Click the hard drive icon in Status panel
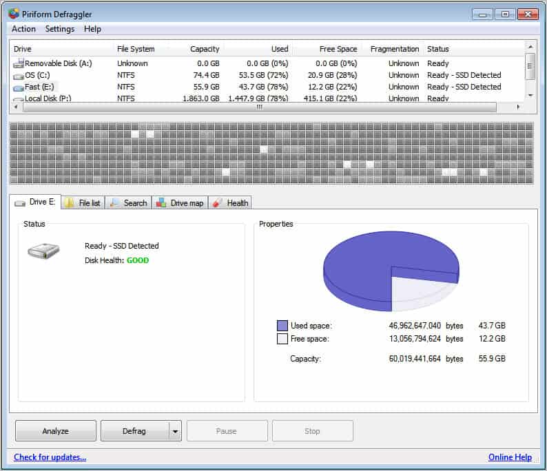547x471 pixels. (43, 251)
